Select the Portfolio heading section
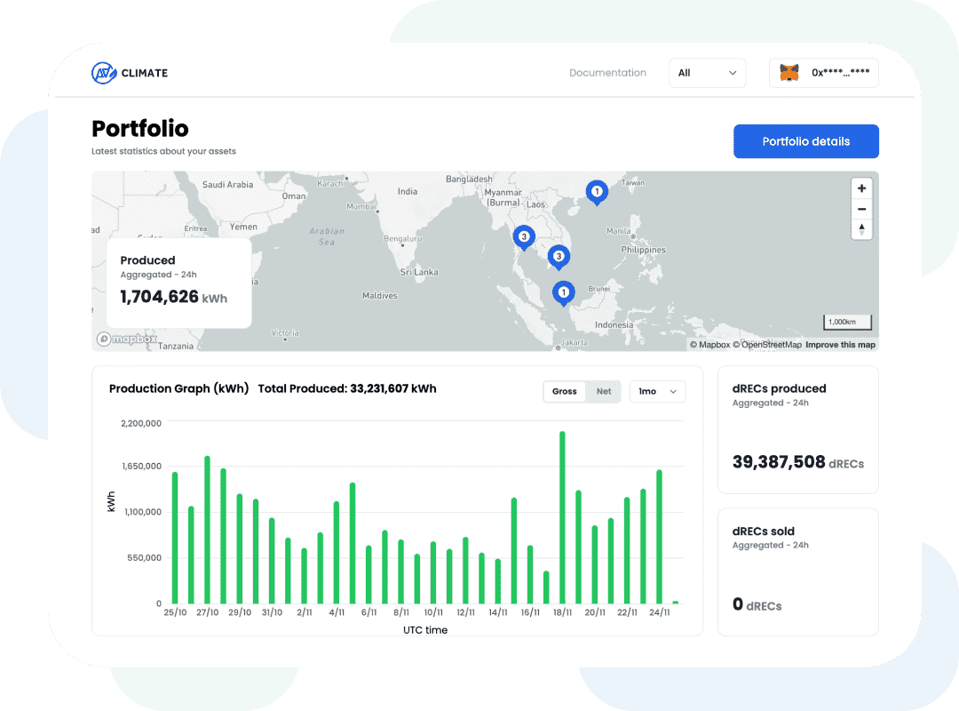This screenshot has width=959, height=711. tap(139, 129)
